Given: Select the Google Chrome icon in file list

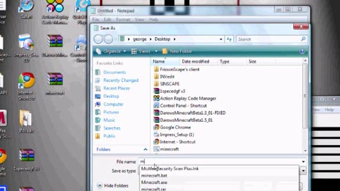Looking at the screenshot, I should click(156, 127).
